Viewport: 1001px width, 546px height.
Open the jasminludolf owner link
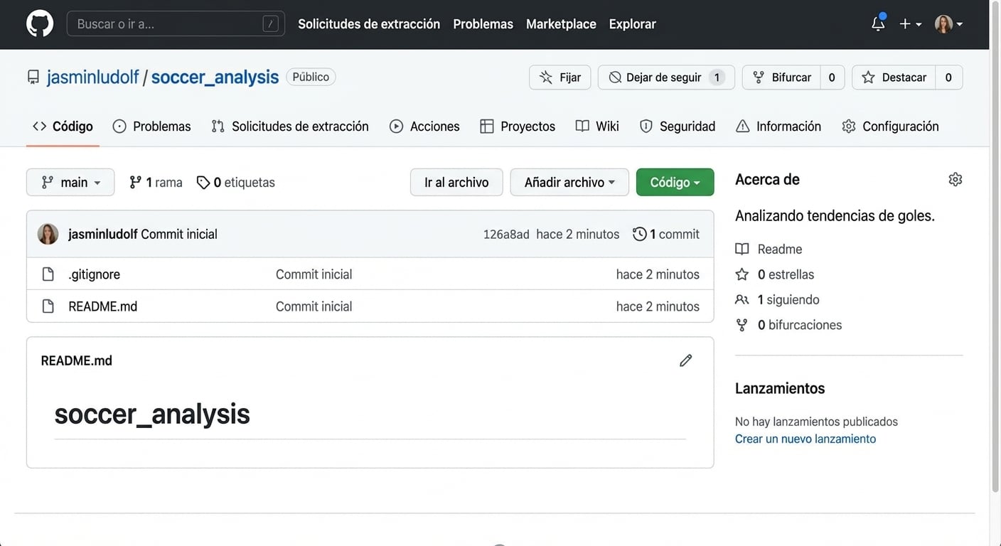pyautogui.click(x=92, y=77)
